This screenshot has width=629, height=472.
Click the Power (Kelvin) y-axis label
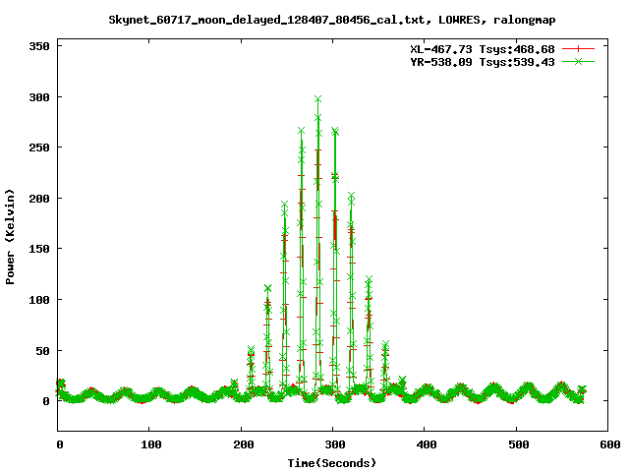(x=10, y=237)
